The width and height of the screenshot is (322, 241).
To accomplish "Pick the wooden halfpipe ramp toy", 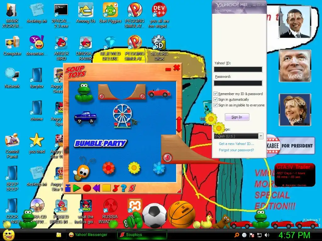I will pyautogui.click(x=122, y=92).
